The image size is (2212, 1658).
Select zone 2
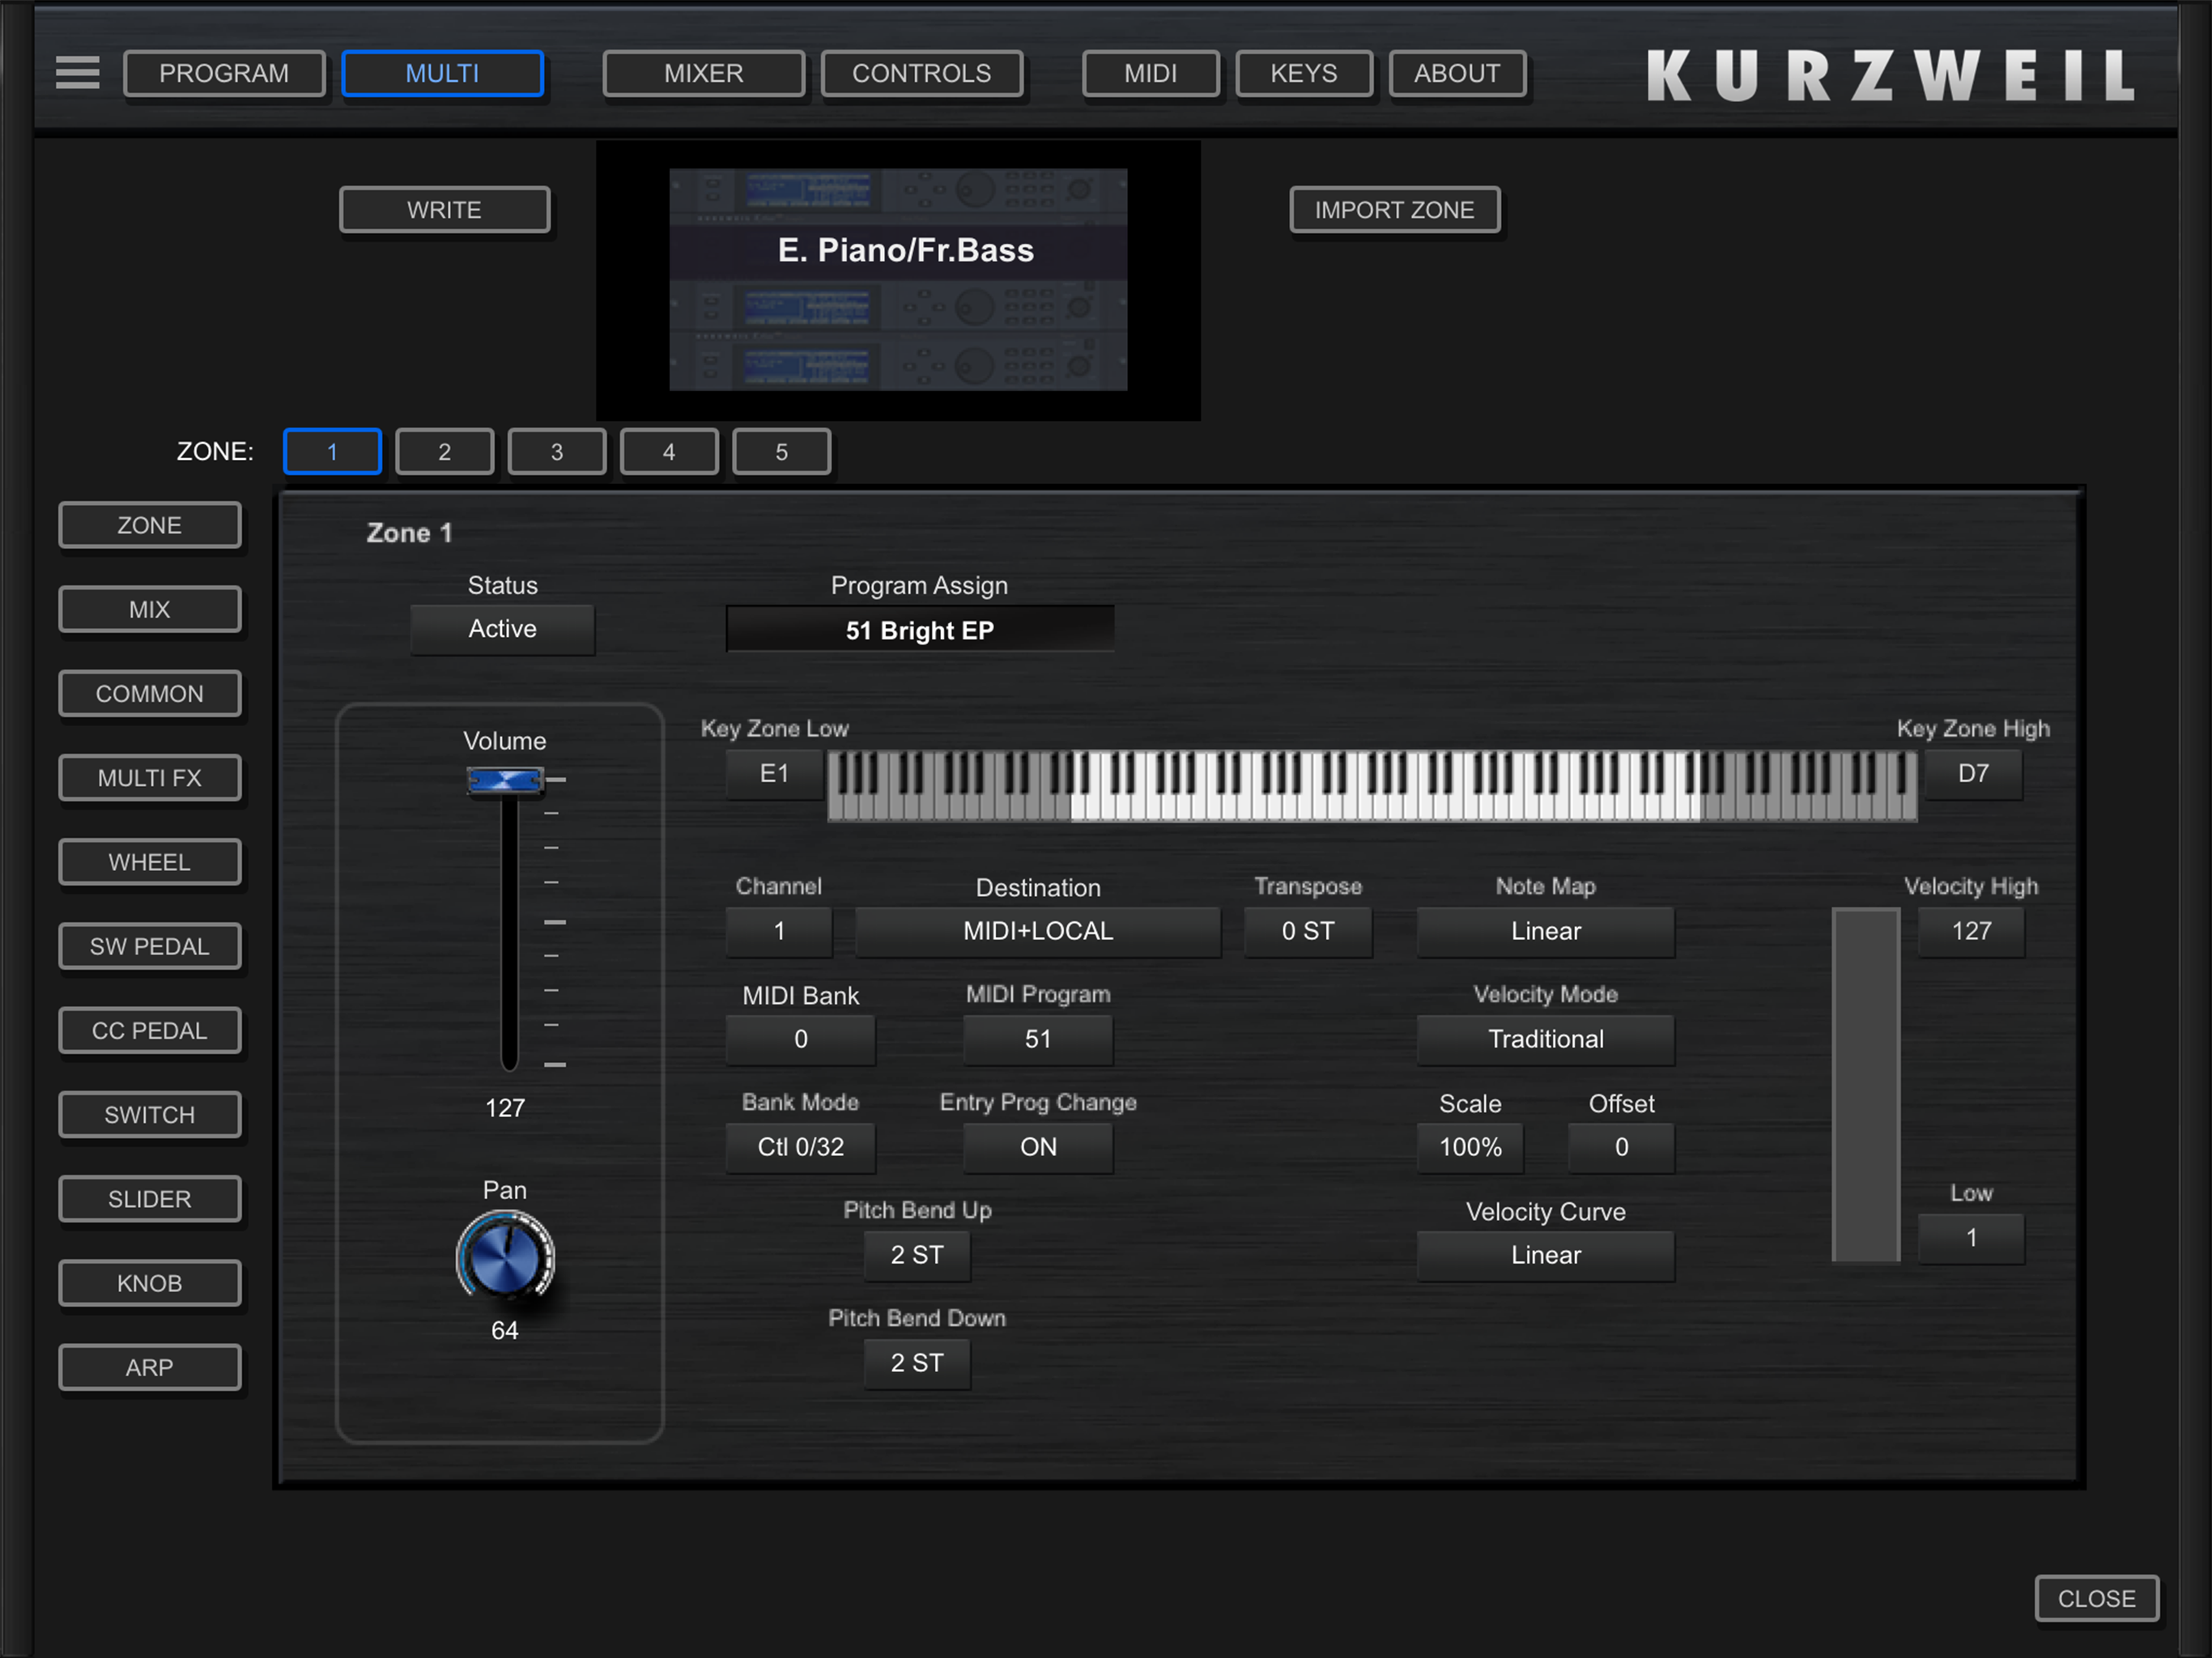(444, 451)
